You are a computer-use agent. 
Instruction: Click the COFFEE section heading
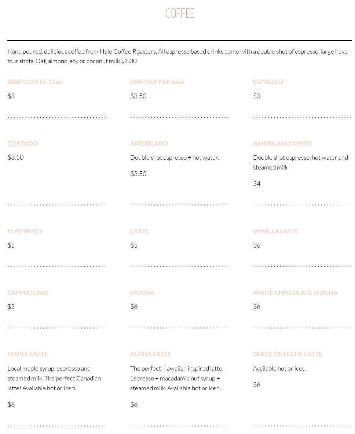180,14
